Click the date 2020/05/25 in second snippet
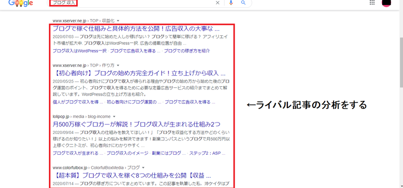 pyautogui.click(x=63, y=82)
